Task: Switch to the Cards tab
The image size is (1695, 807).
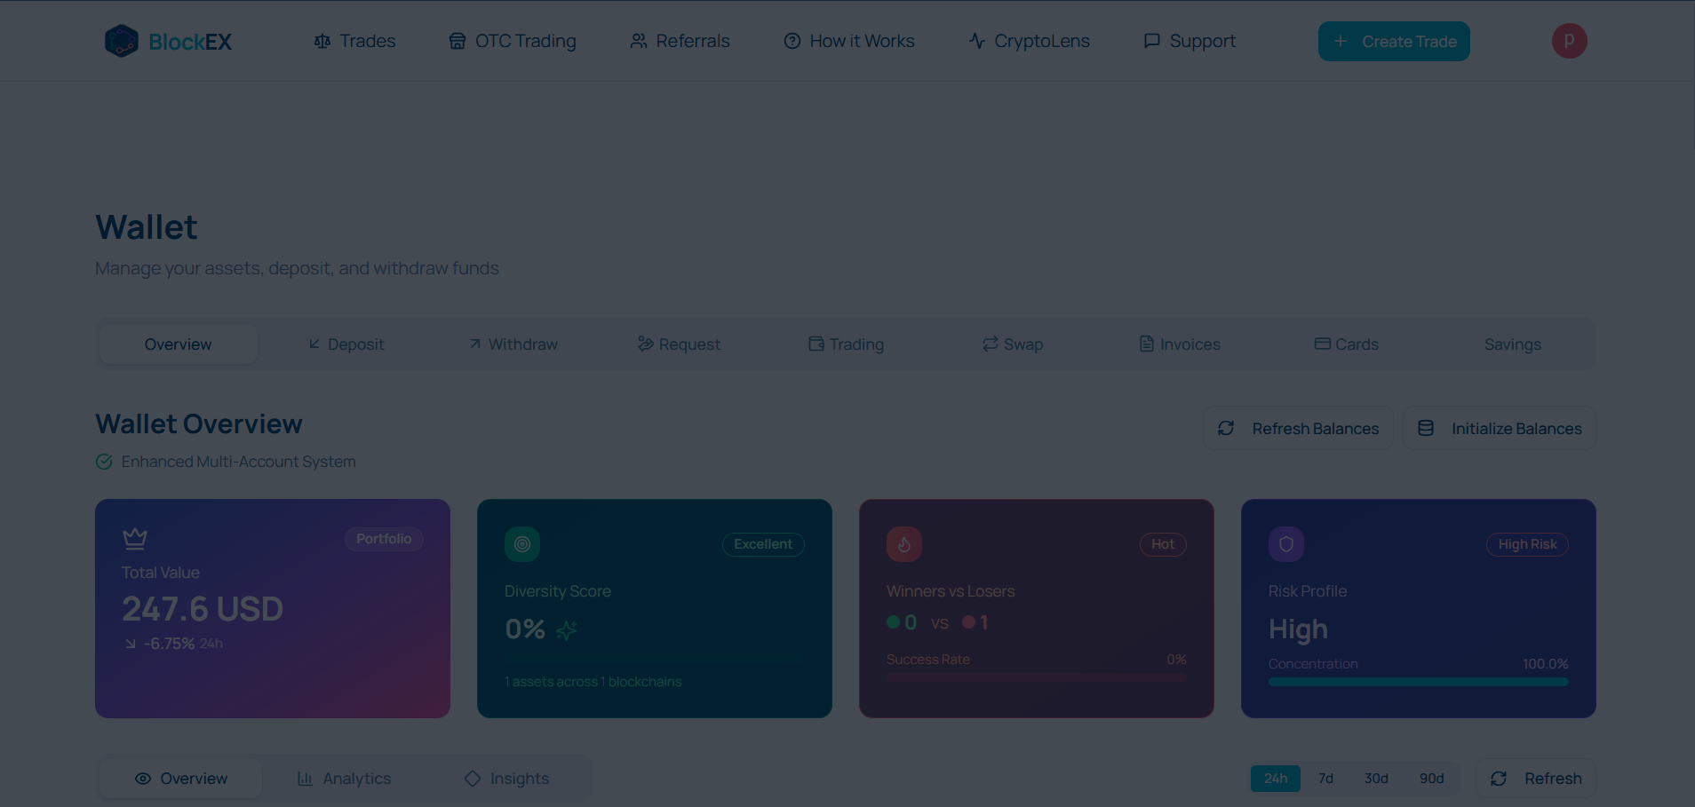Action: [1347, 344]
